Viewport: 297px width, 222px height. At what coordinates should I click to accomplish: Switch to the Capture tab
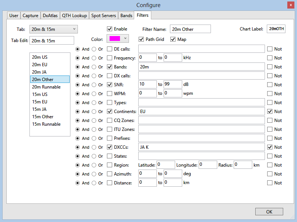click(30, 16)
